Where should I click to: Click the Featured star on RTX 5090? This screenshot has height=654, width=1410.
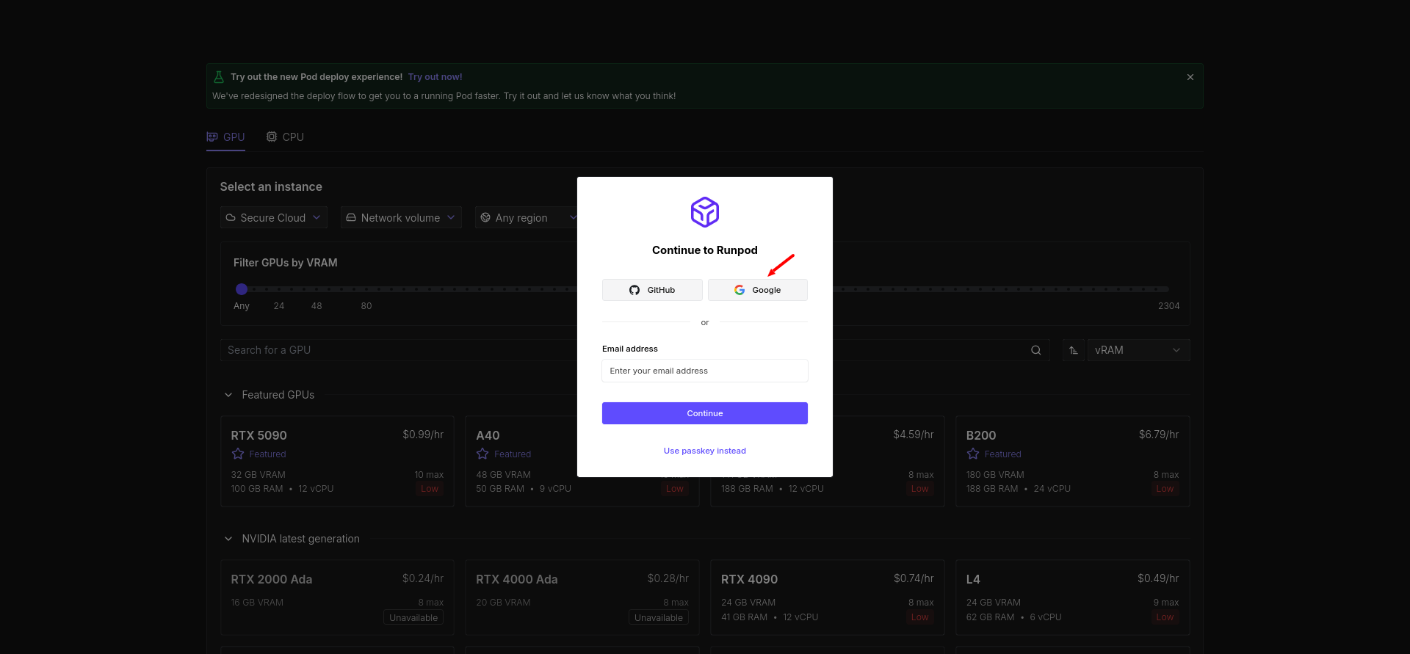[x=238, y=454]
